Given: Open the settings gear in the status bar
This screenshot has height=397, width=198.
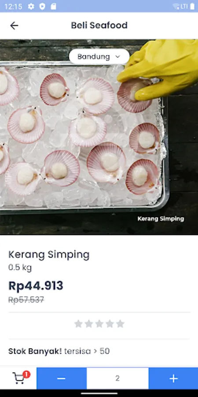Looking at the screenshot, I should click(x=31, y=6).
